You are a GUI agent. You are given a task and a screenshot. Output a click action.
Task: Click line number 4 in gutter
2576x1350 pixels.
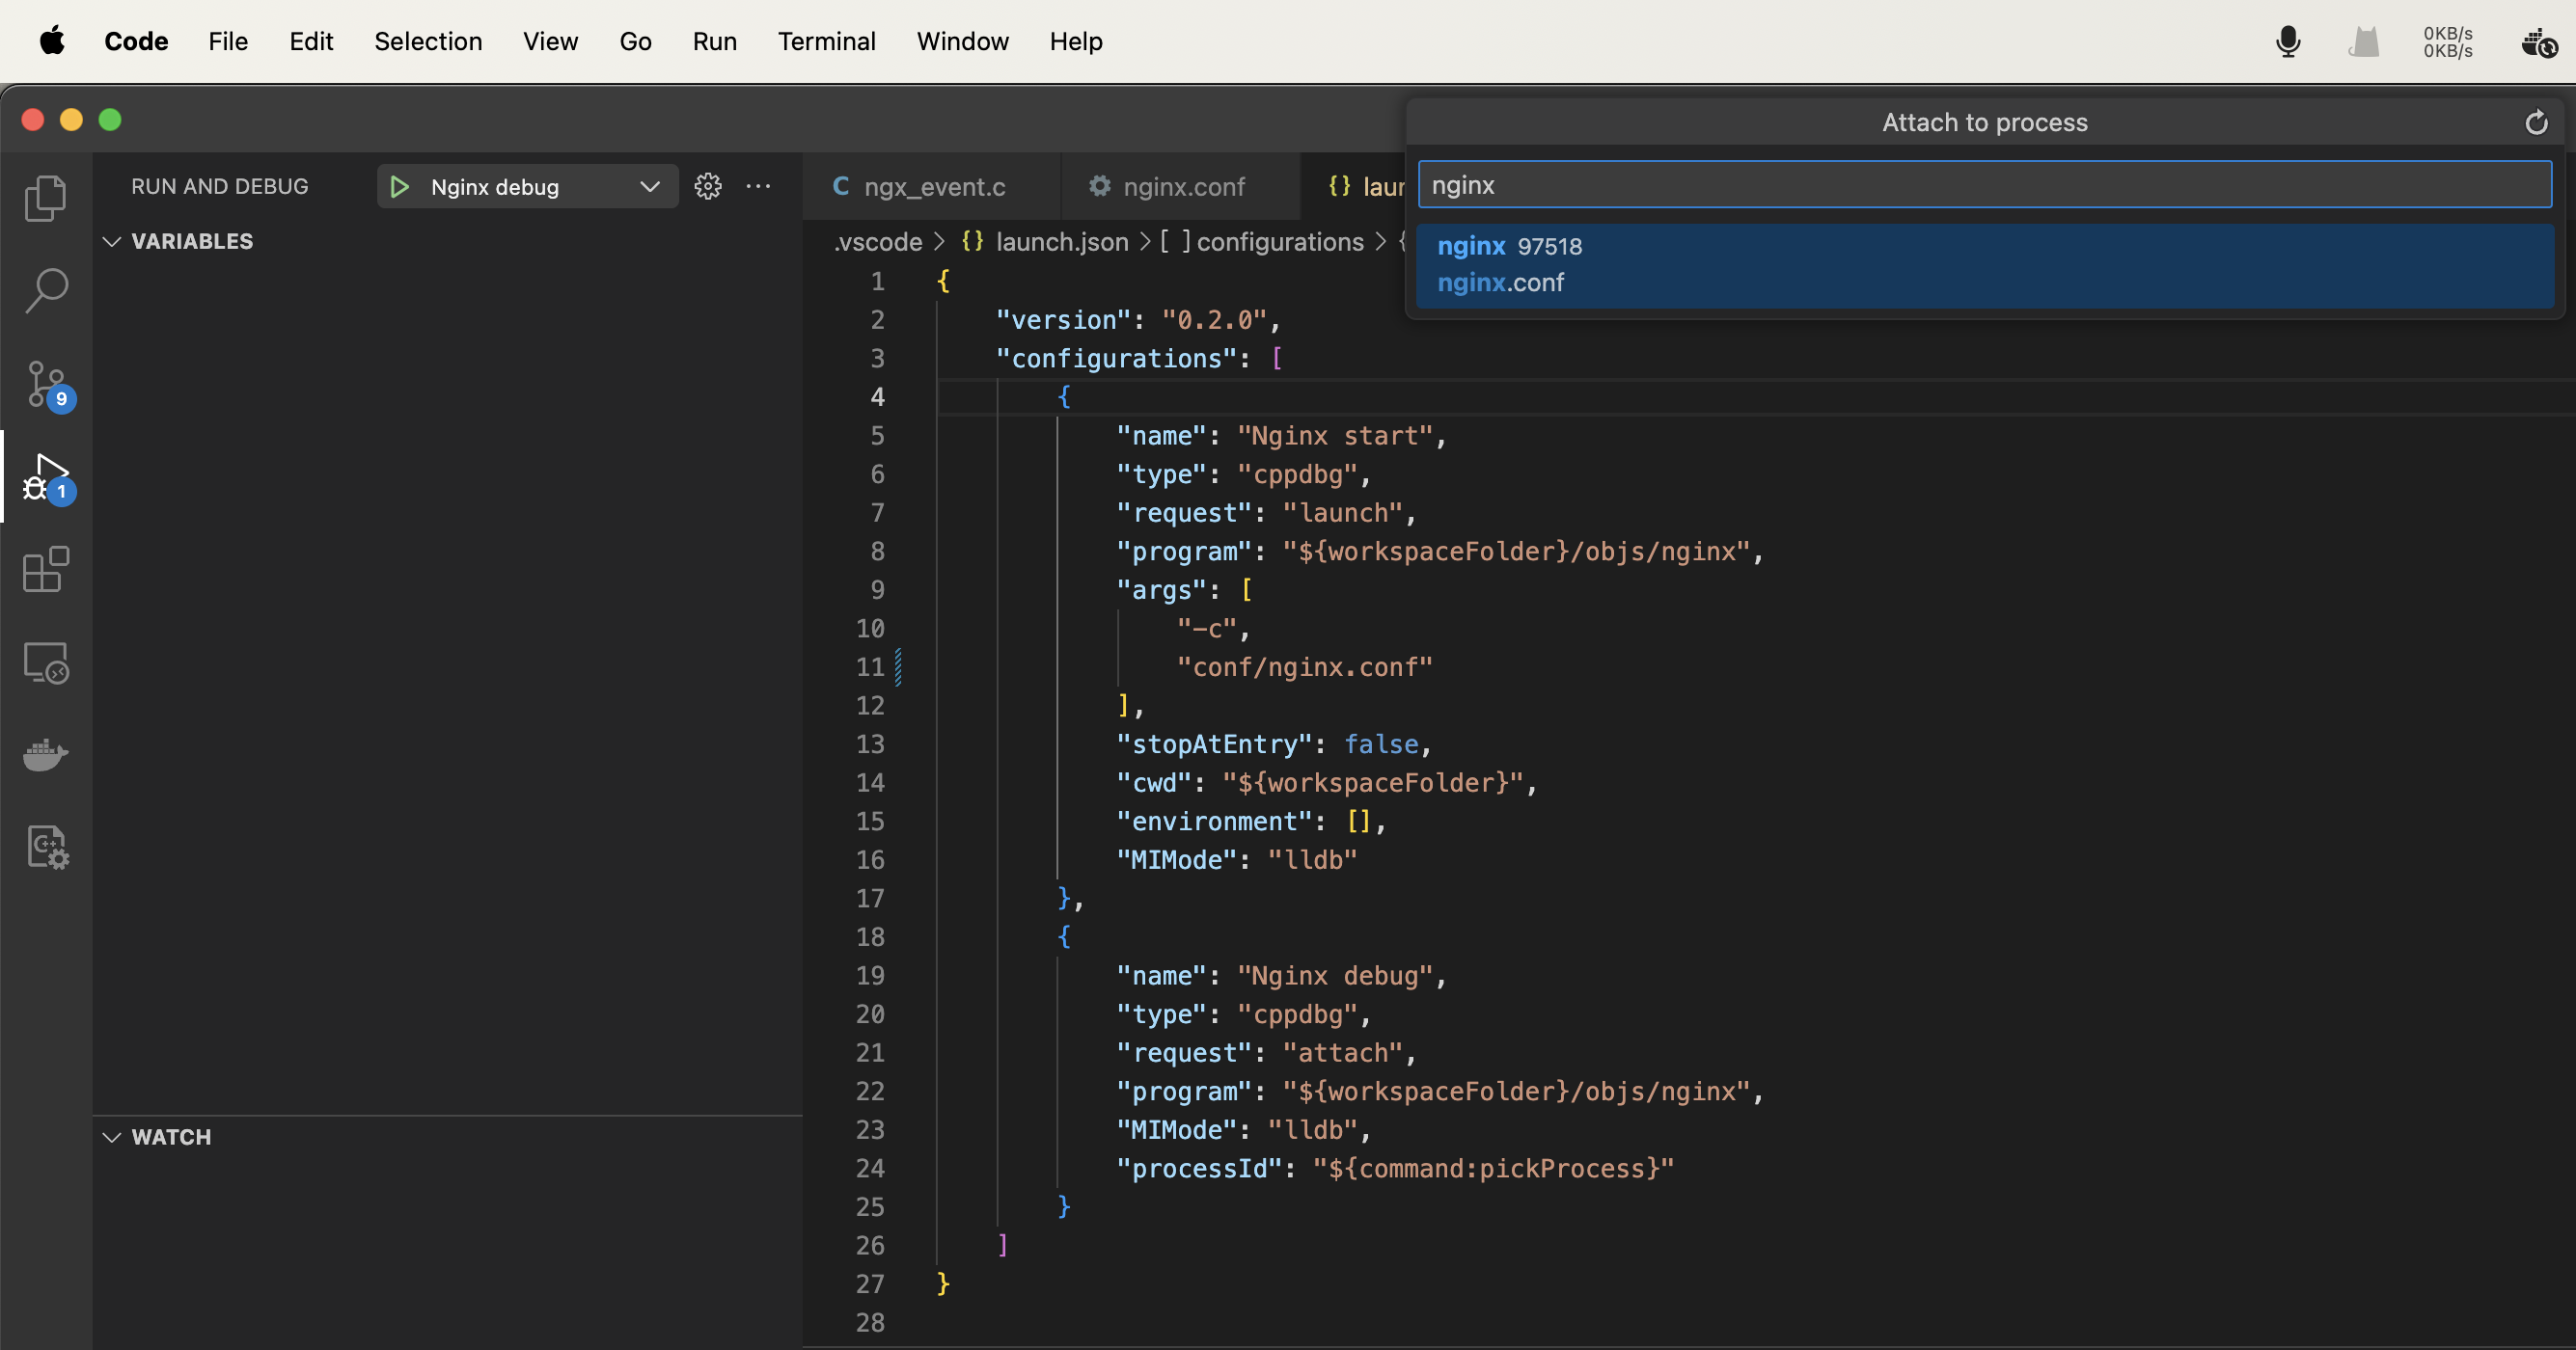[877, 396]
